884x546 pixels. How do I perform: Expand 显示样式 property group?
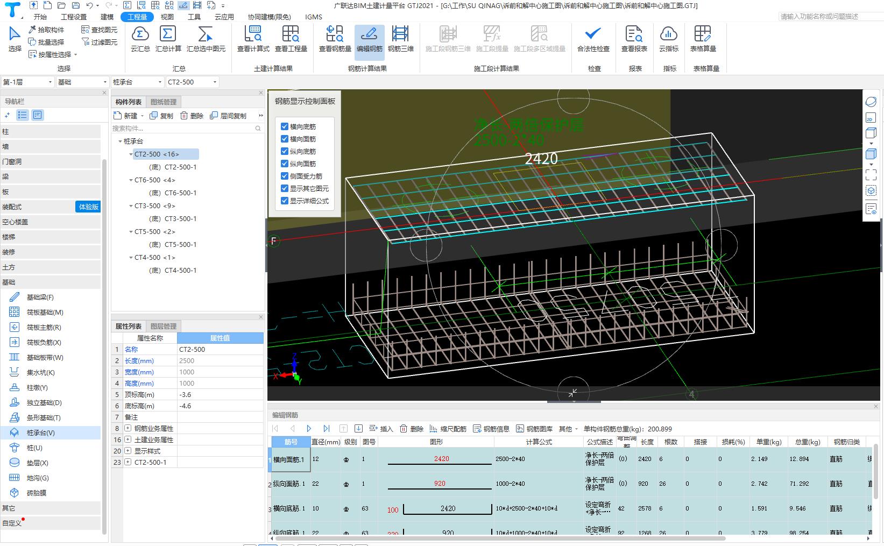pyautogui.click(x=128, y=451)
